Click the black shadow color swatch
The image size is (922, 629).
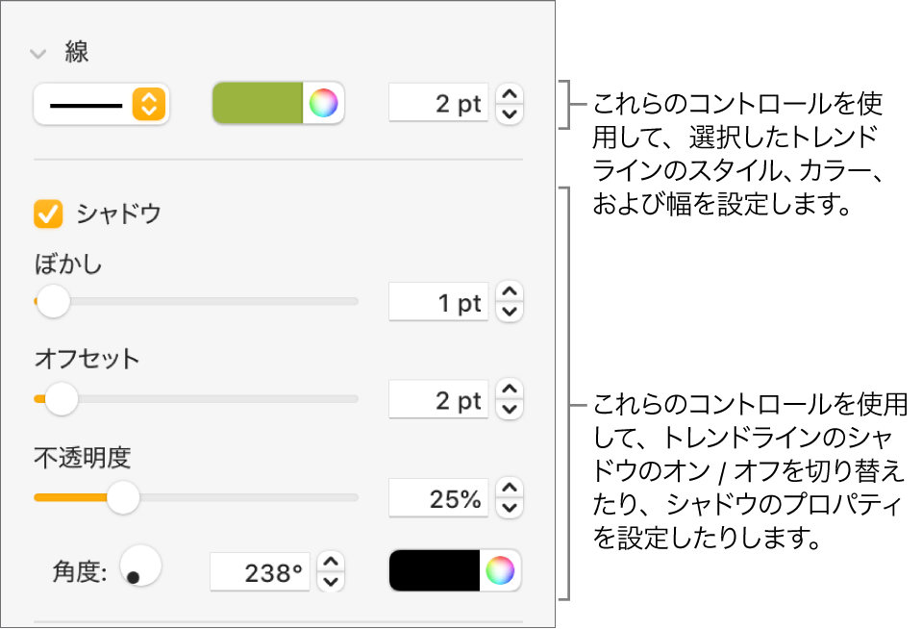(435, 571)
